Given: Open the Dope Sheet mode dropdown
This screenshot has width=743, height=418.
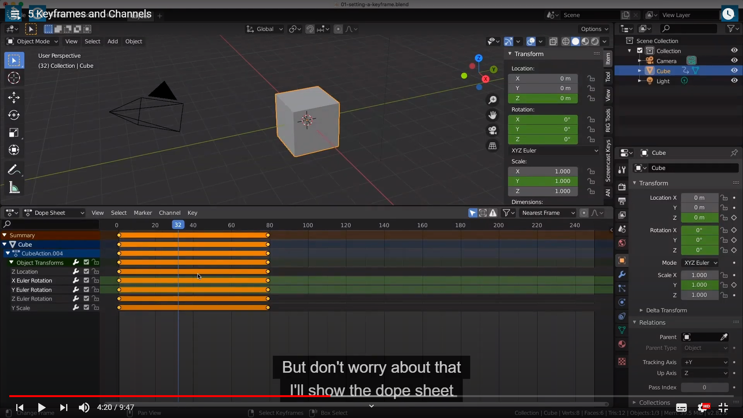Looking at the screenshot, I should coord(54,213).
